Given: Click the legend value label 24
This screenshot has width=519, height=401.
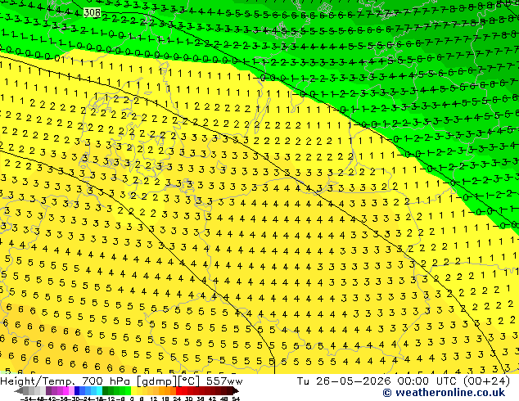Looking at the screenshot, I should click(x=177, y=399).
